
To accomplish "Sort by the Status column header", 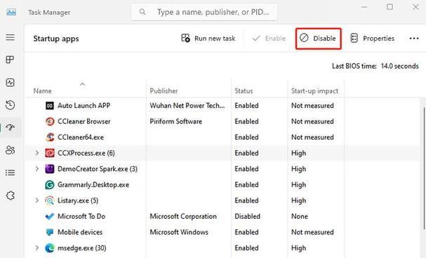I will [244, 90].
